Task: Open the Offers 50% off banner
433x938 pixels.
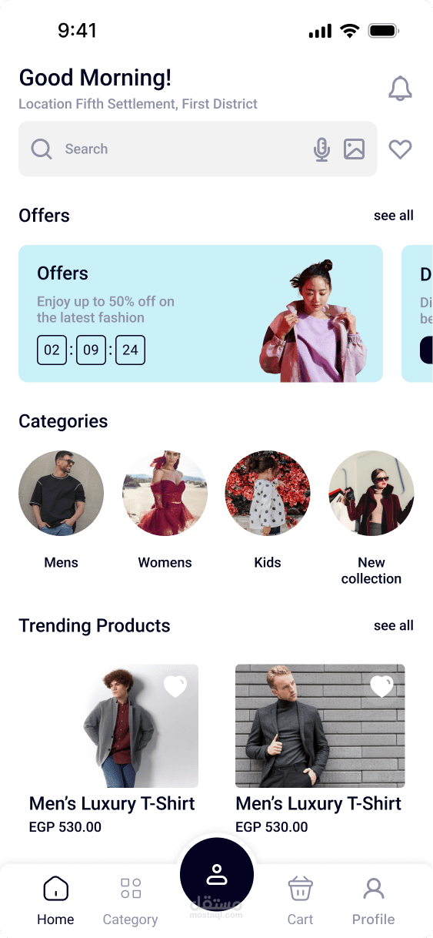Action: pos(201,313)
